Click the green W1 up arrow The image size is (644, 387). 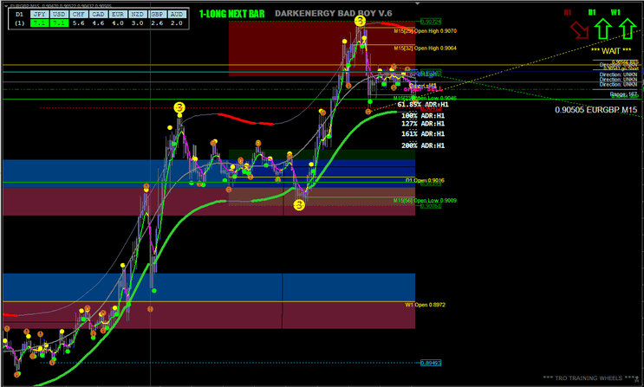click(627, 29)
